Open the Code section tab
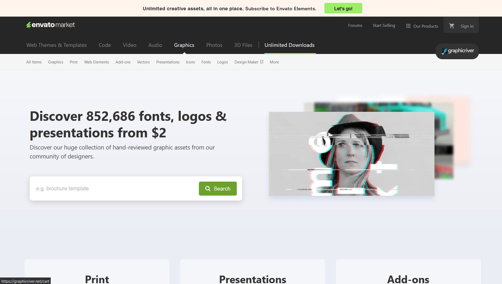Image resolution: width=502 pixels, height=284 pixels. coord(104,45)
